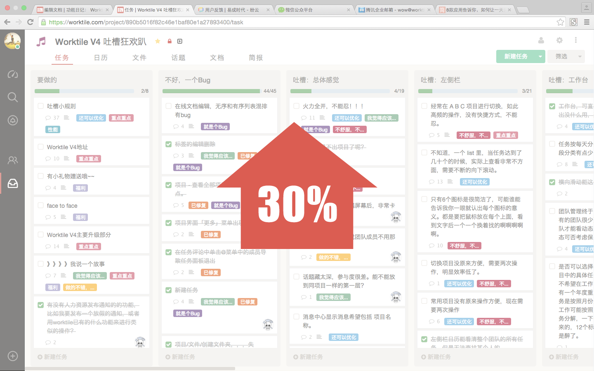Click the horizontal scrollbar at bottom
The height and width of the screenshot is (371, 594).
130,369
